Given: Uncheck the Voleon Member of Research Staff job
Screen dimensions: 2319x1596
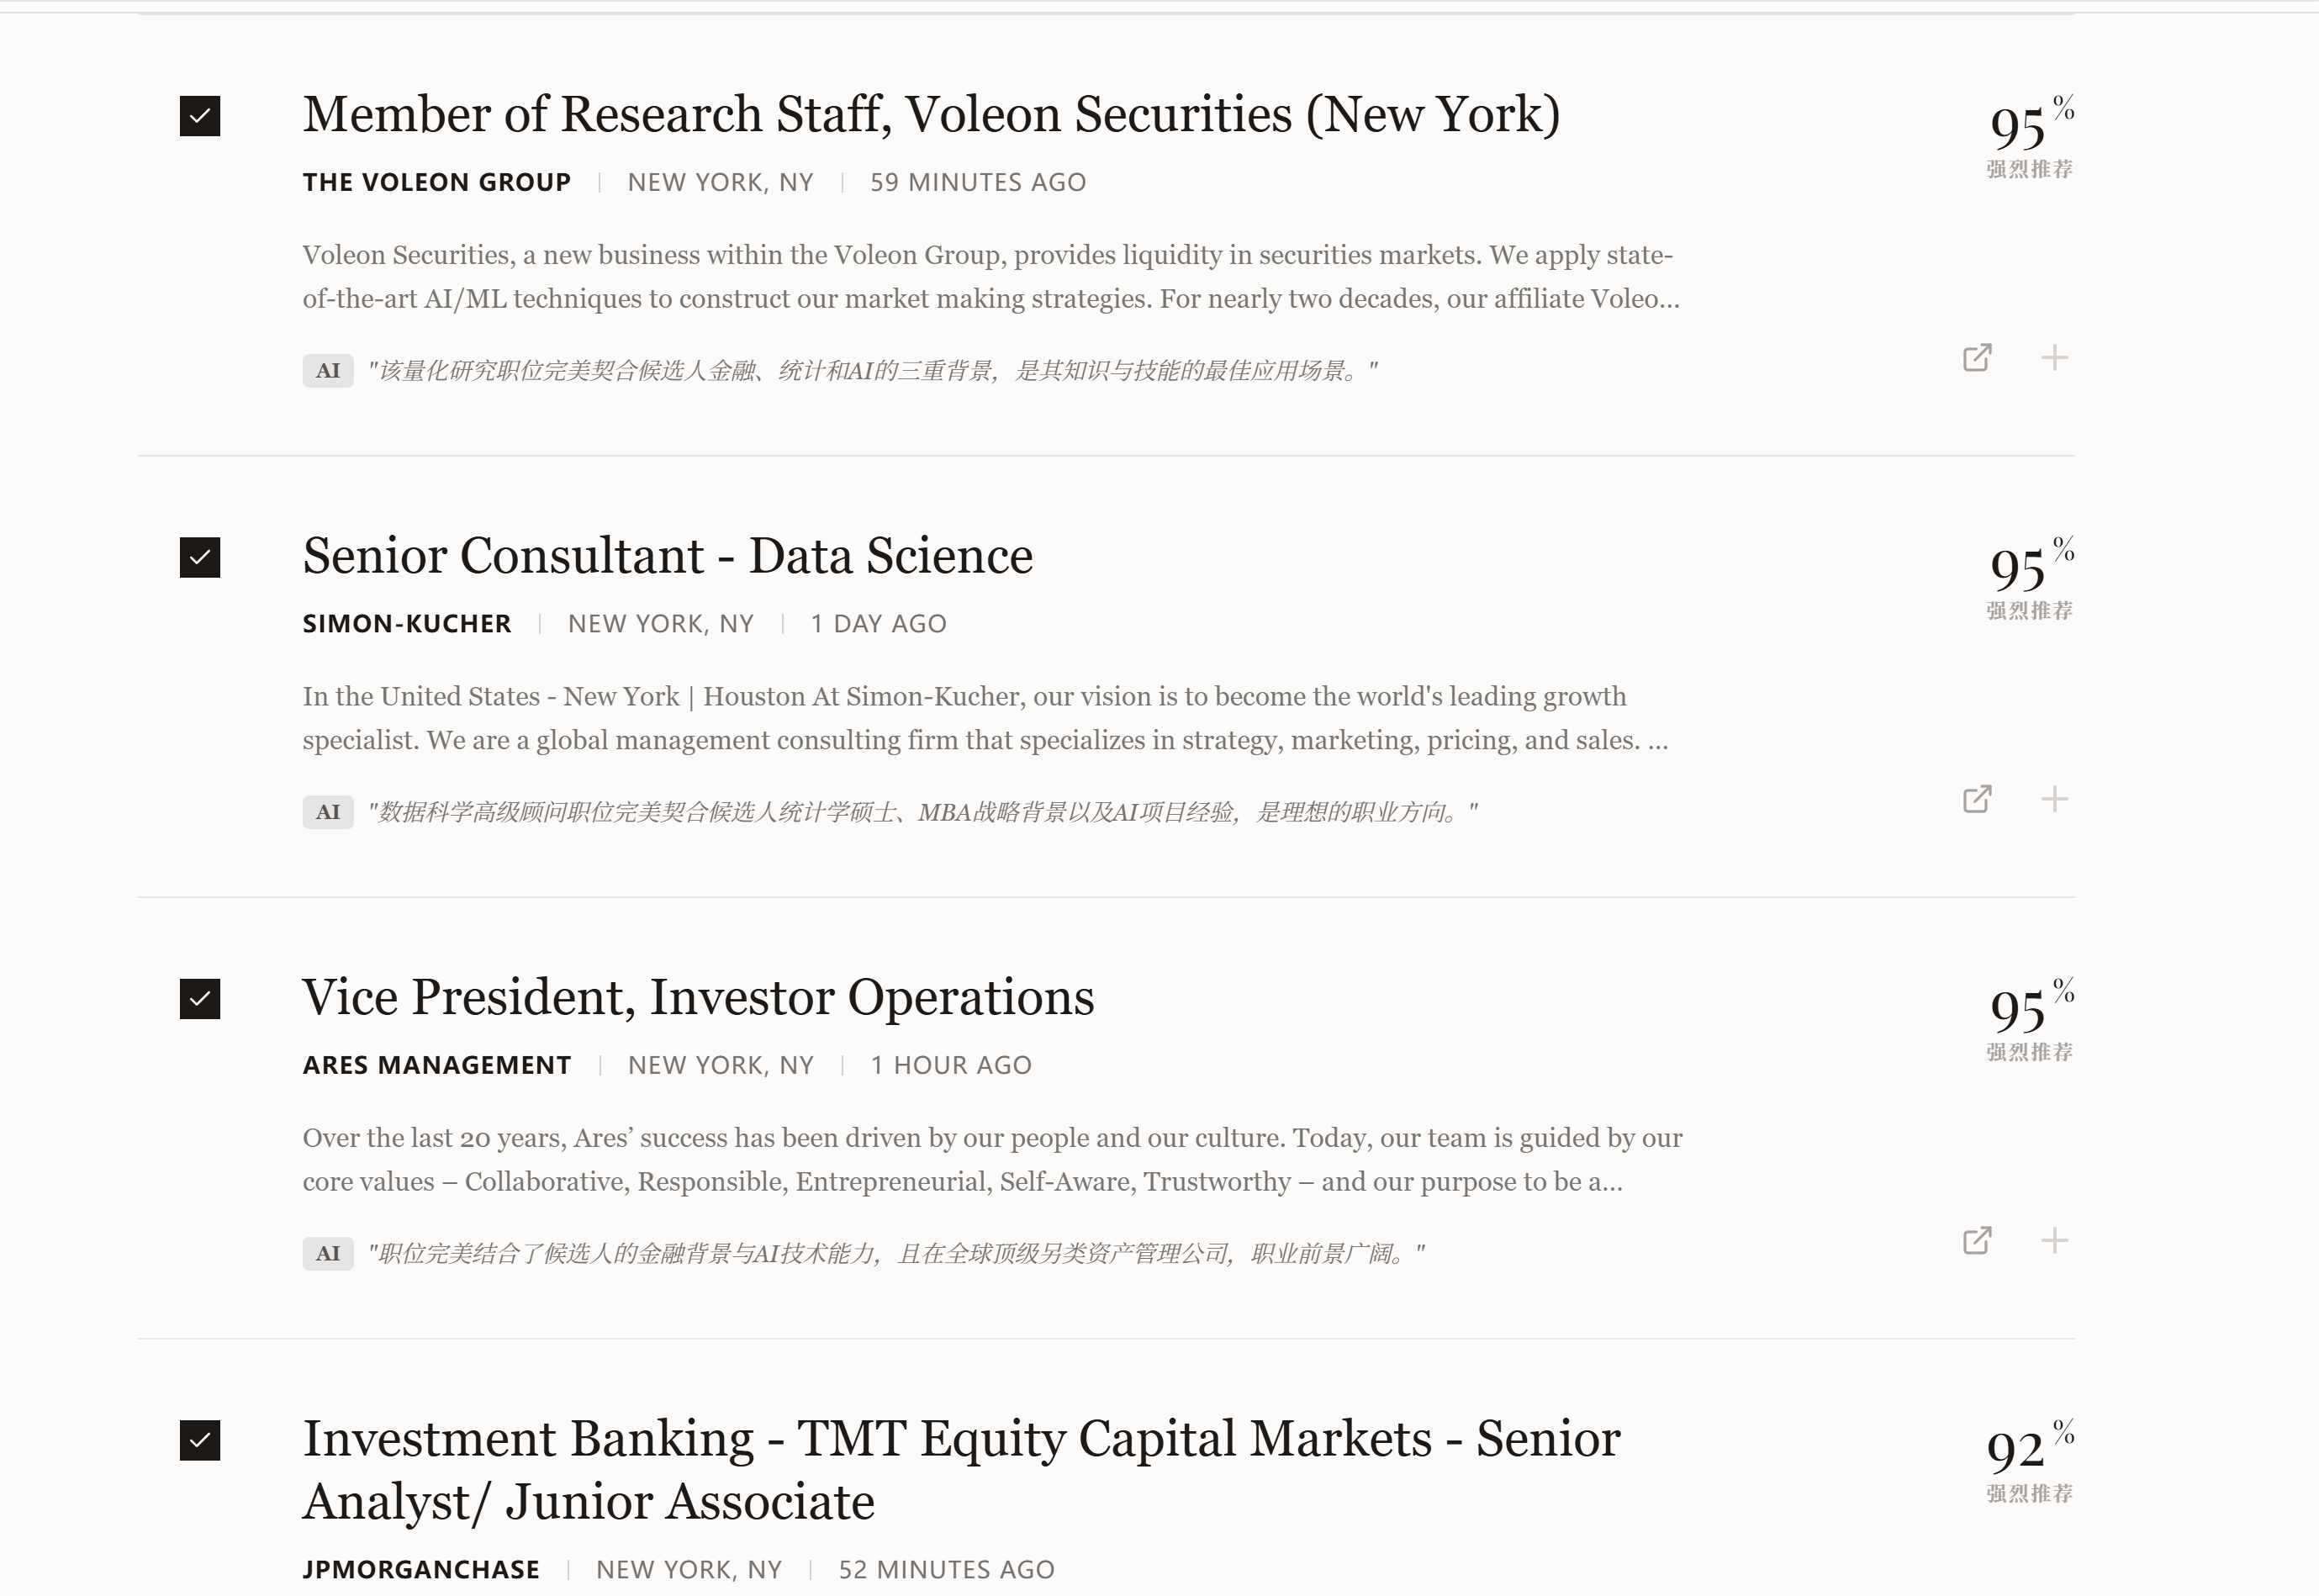Looking at the screenshot, I should [x=200, y=116].
